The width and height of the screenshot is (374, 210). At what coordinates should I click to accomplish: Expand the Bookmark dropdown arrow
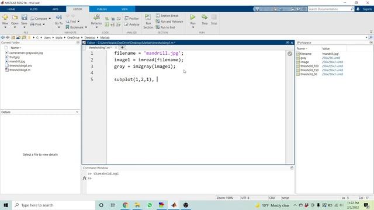pyautogui.click(x=86, y=27)
